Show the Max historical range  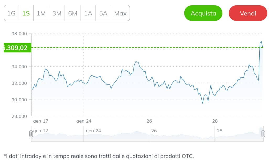pyautogui.click(x=120, y=13)
